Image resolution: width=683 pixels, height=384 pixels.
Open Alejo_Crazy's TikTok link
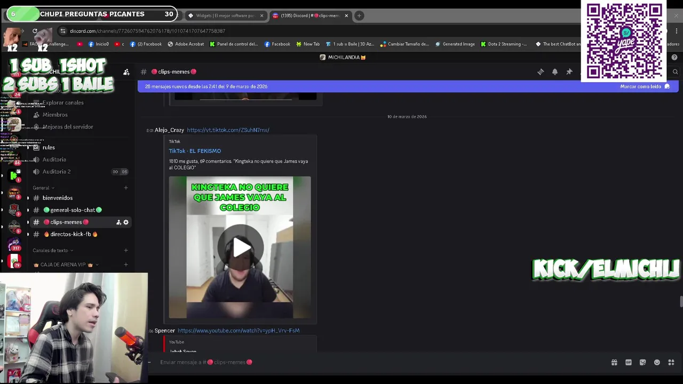point(228,130)
